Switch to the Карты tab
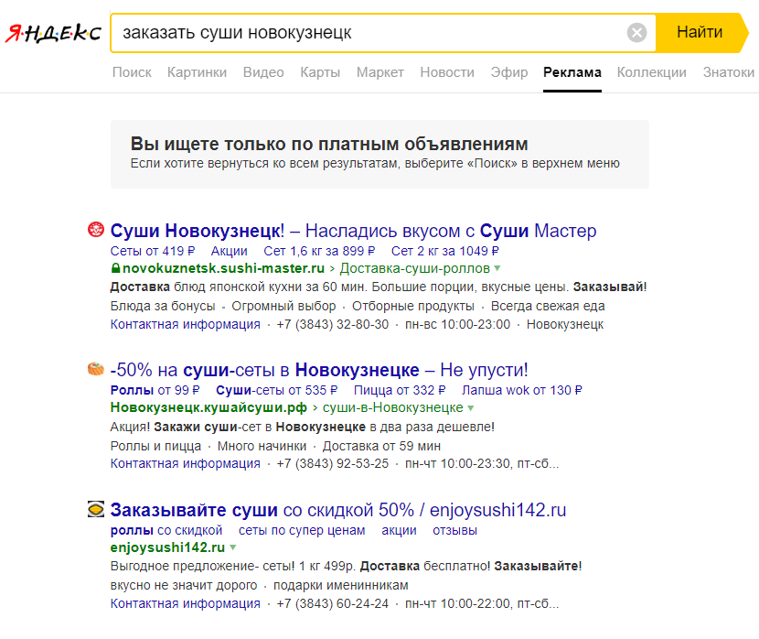Viewport: 759px width, 639px height. 320,72
